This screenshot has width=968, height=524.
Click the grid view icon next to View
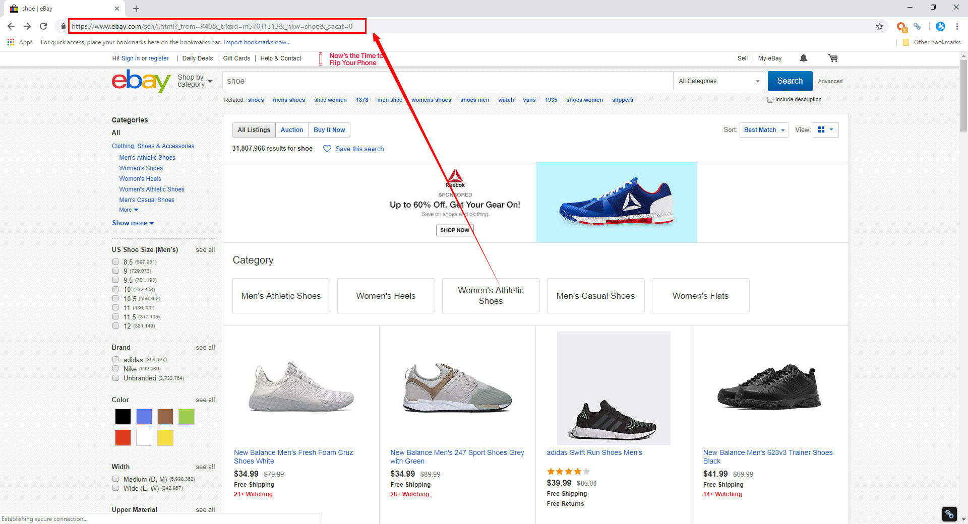[x=821, y=129]
